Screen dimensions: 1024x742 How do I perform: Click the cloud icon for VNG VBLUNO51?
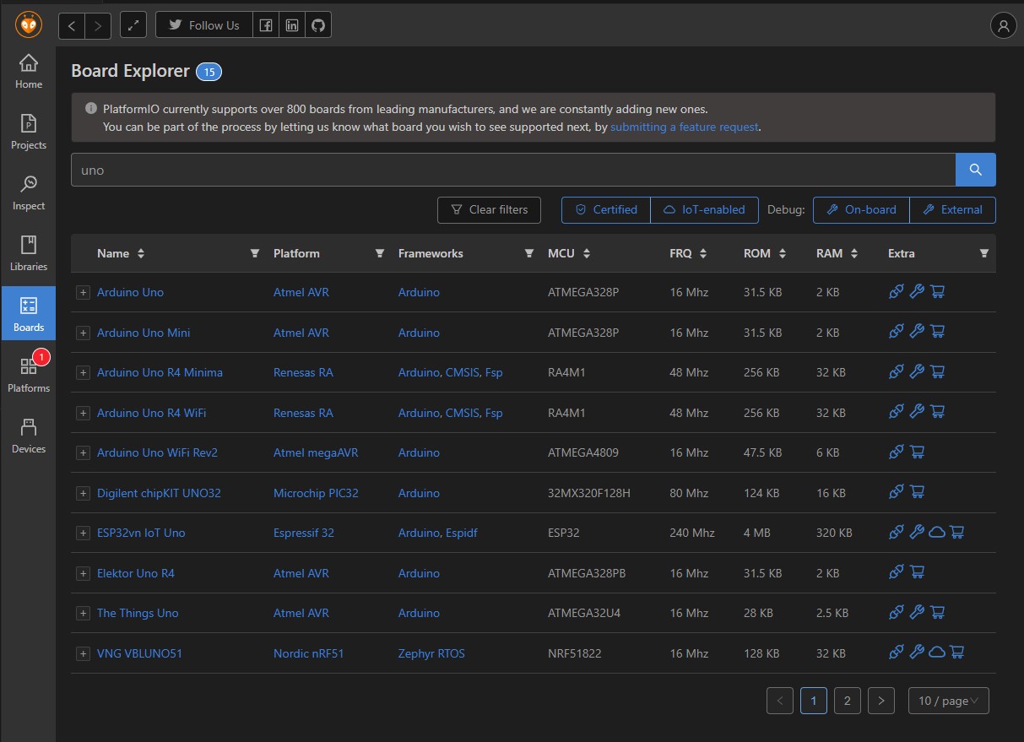pos(937,653)
